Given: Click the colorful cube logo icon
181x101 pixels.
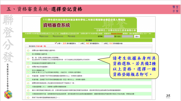Looking at the screenshot, I should (x=8, y=94).
